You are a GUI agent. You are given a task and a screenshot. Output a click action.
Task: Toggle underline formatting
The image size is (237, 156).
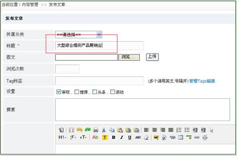[x=130, y=137]
